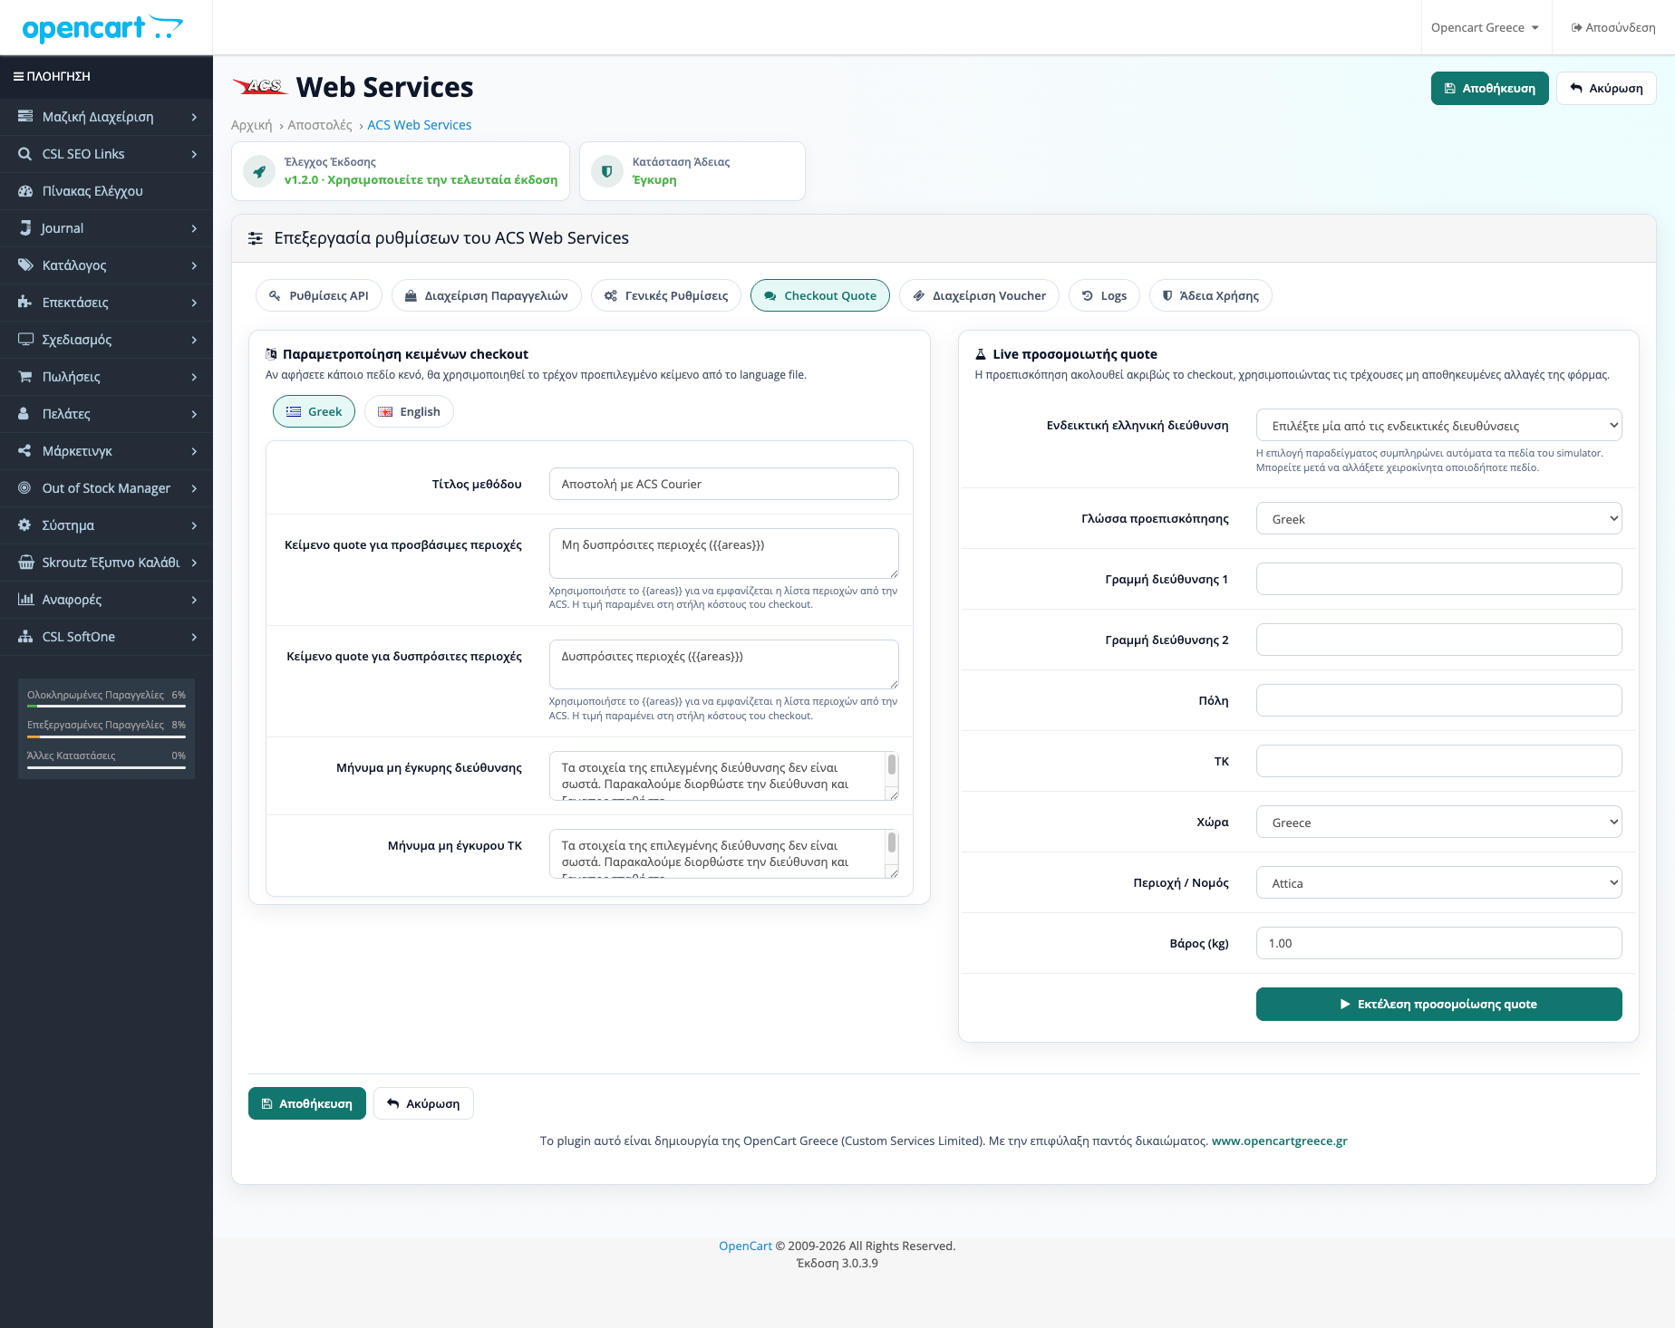Switch to the Διαχείριση Παραγγελιών tab

click(x=487, y=295)
